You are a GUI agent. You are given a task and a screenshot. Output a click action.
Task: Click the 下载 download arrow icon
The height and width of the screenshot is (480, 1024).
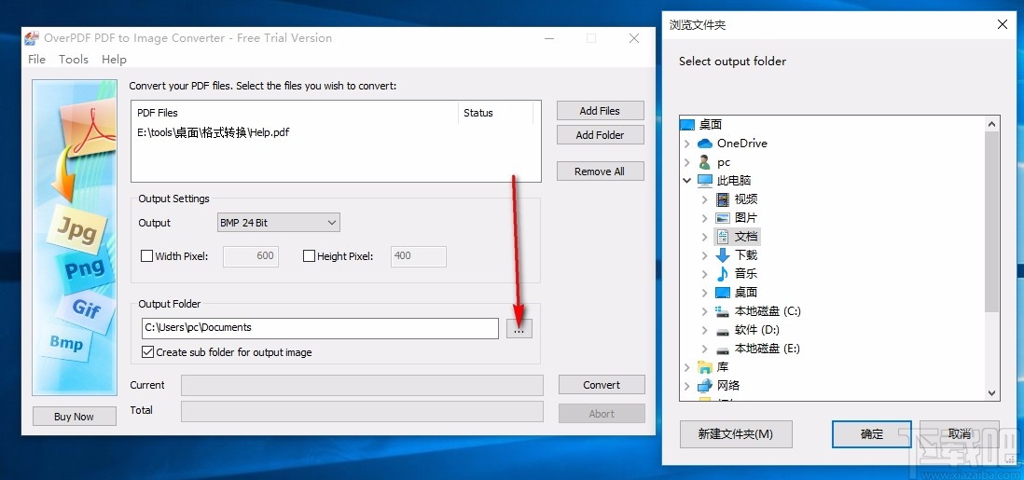(722, 255)
